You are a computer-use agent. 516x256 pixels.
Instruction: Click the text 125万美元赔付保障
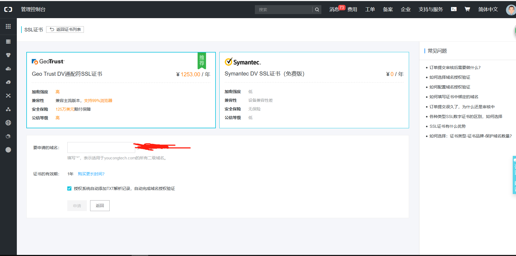point(73,109)
